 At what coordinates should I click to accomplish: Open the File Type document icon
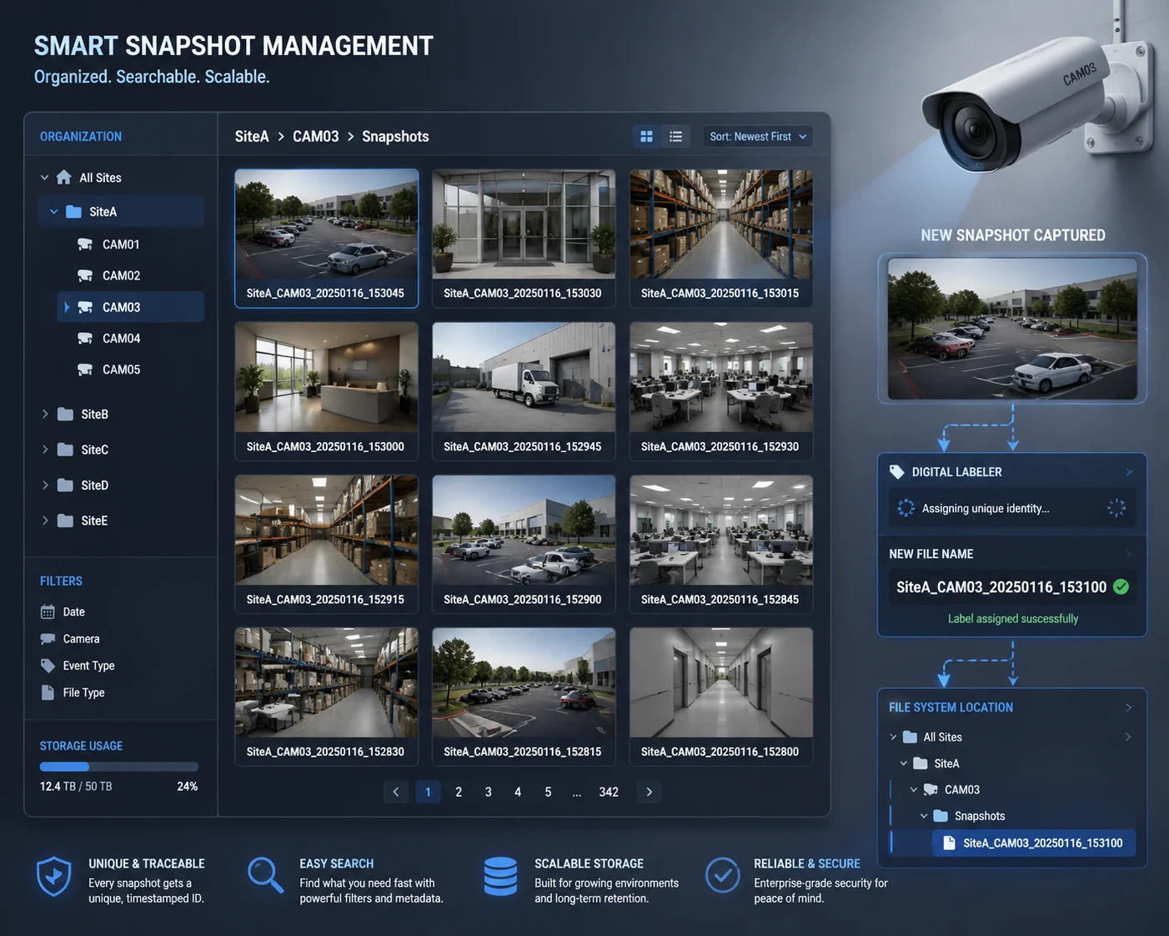pos(48,692)
